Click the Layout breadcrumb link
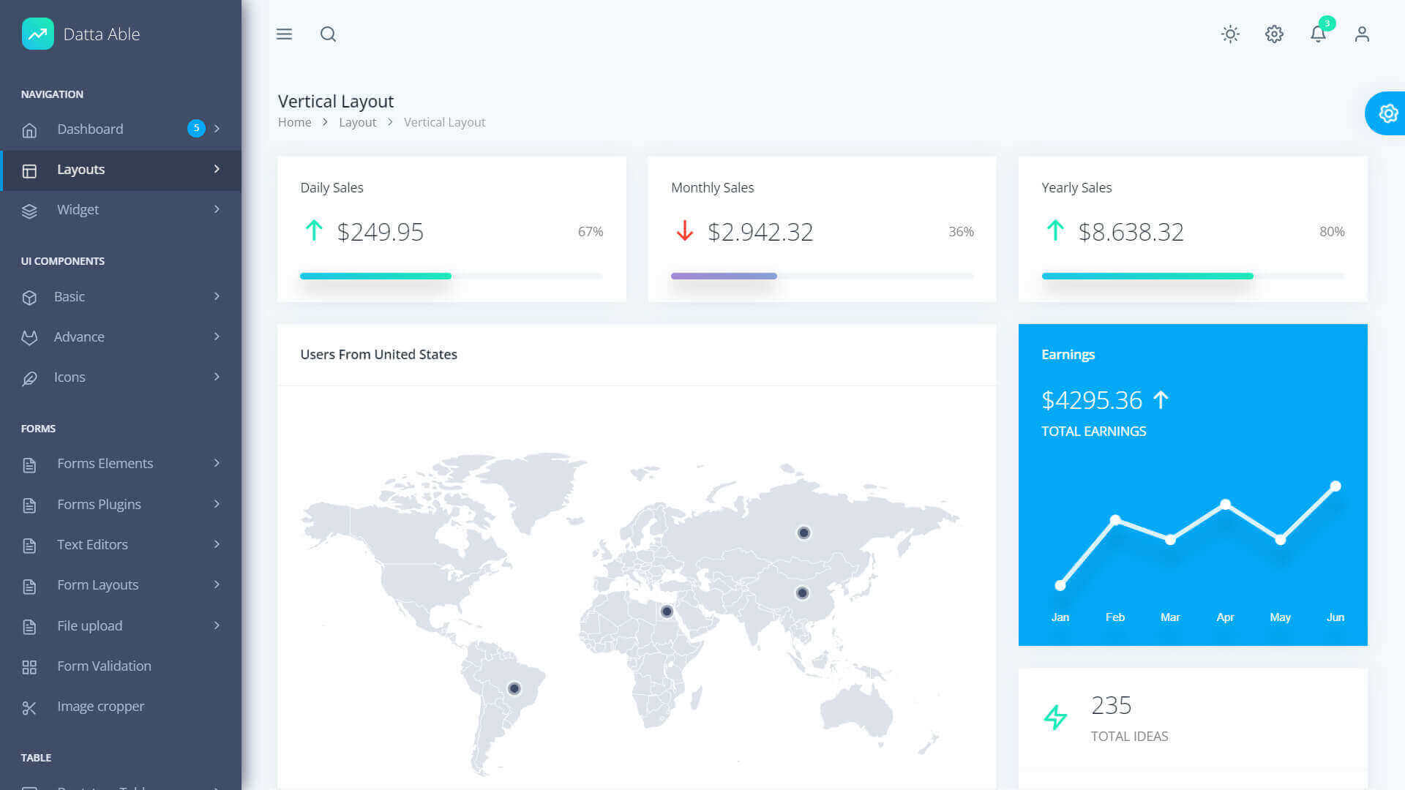Viewport: 1405px width, 790px height. click(357, 122)
